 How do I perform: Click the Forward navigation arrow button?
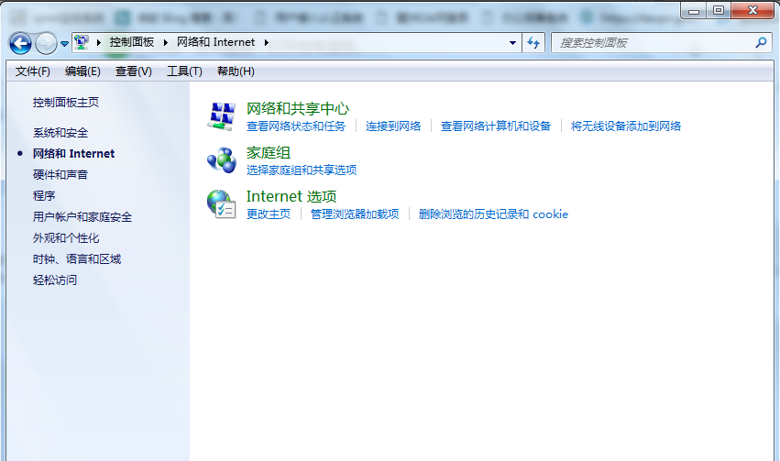pos(45,43)
